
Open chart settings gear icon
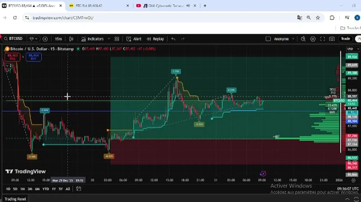pos(313,39)
